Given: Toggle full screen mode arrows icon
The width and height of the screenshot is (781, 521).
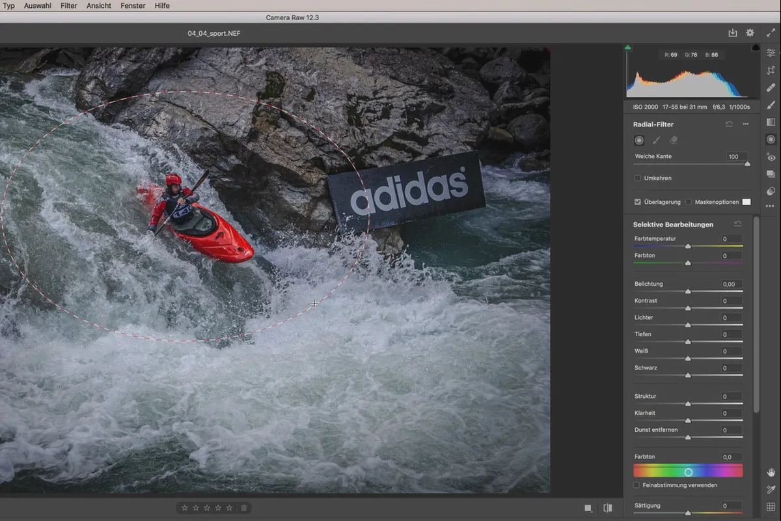Looking at the screenshot, I should 771,33.
